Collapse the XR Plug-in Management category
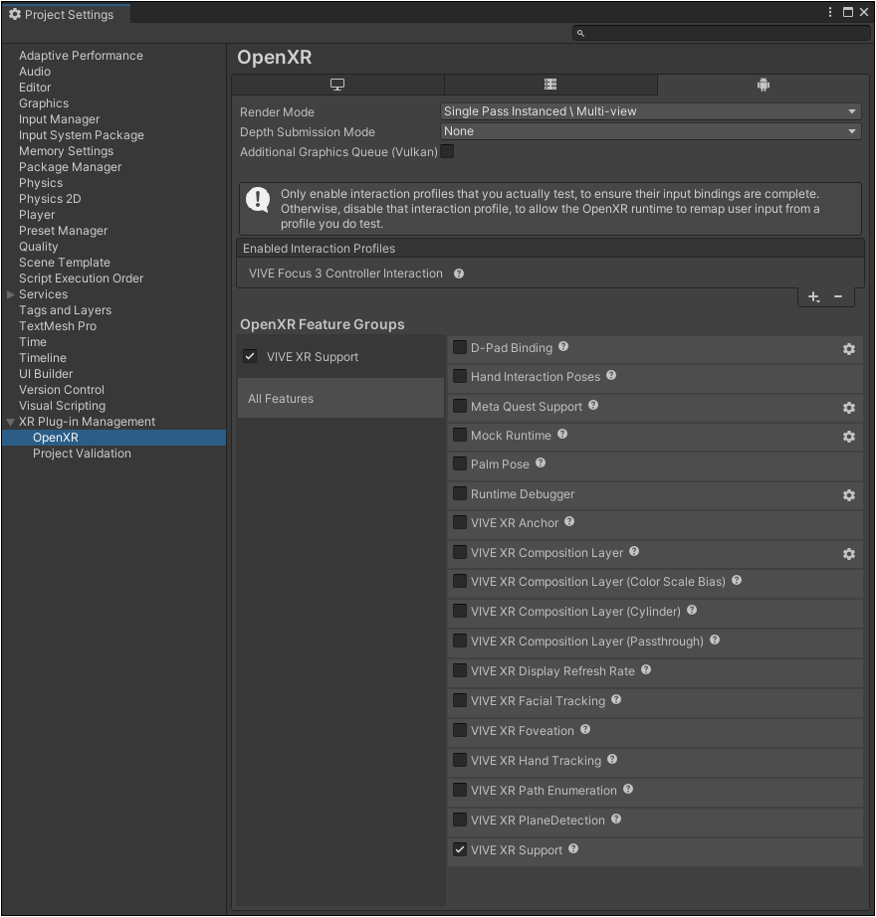 (x=11, y=422)
